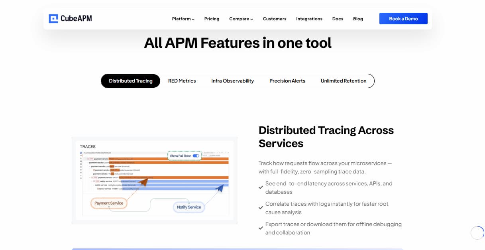
Task: Open the Platform dropdown
Action: coord(183,19)
